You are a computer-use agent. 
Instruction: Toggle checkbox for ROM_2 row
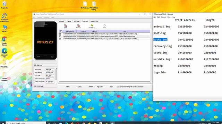coord(60,39)
